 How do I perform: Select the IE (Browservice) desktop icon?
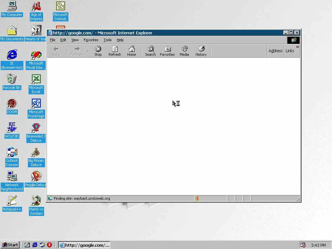pyautogui.click(x=12, y=60)
